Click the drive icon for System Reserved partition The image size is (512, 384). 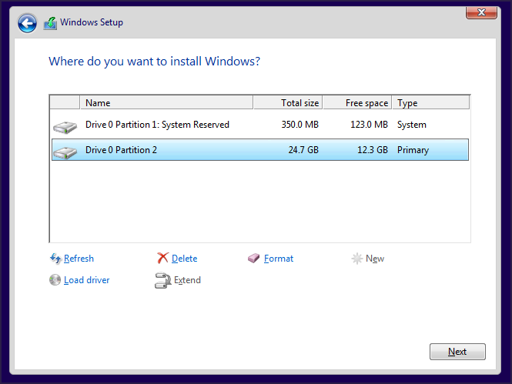click(x=65, y=126)
